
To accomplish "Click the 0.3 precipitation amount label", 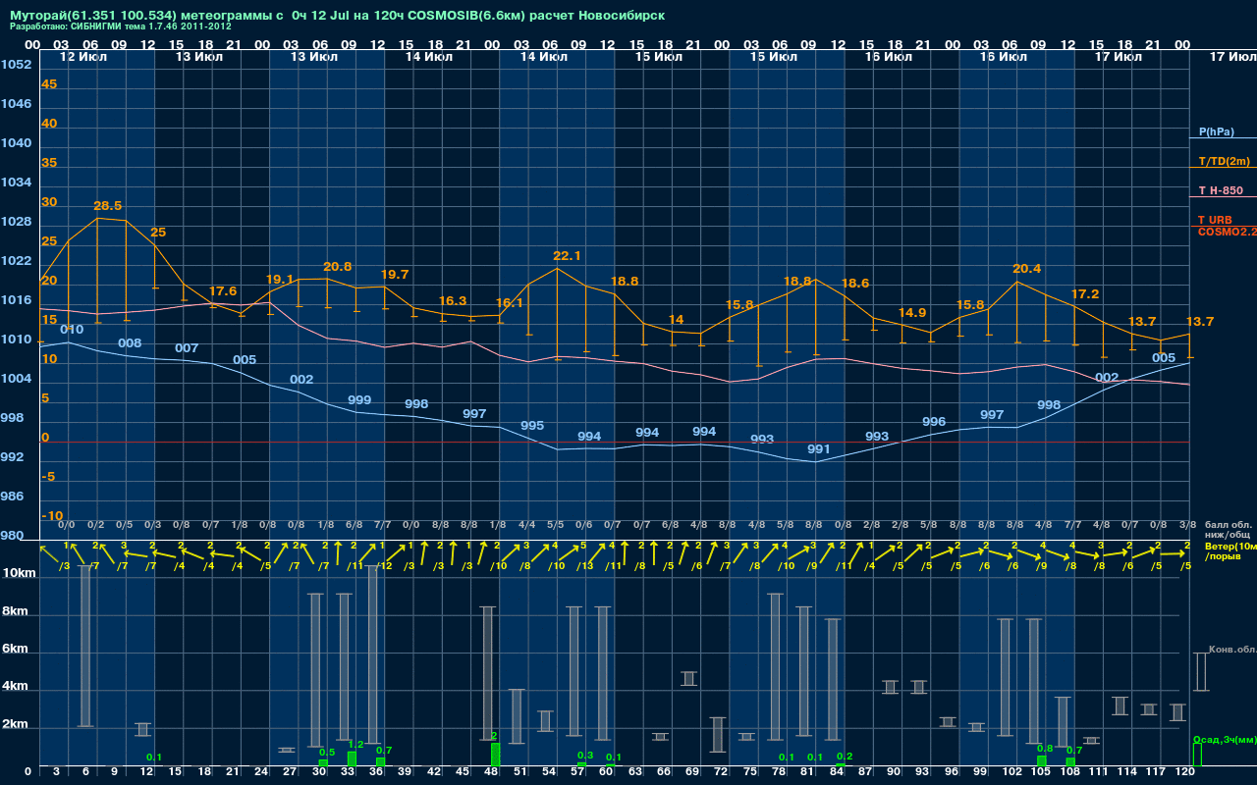I will coord(585,755).
